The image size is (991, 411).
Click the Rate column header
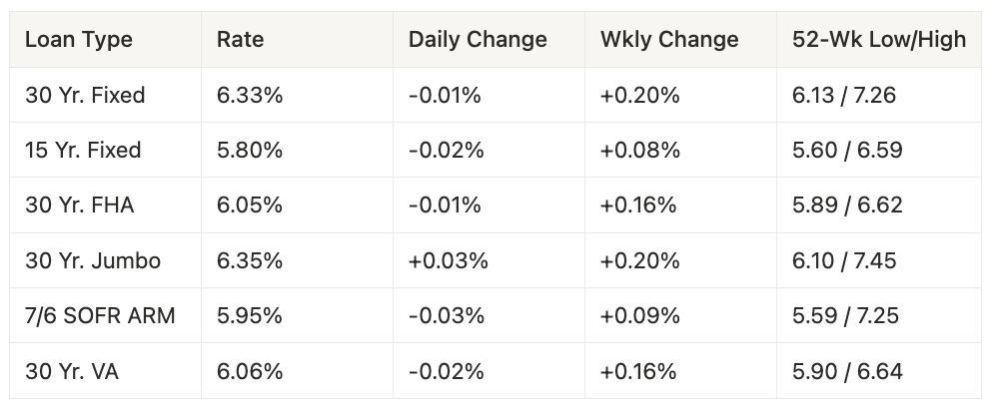240,40
